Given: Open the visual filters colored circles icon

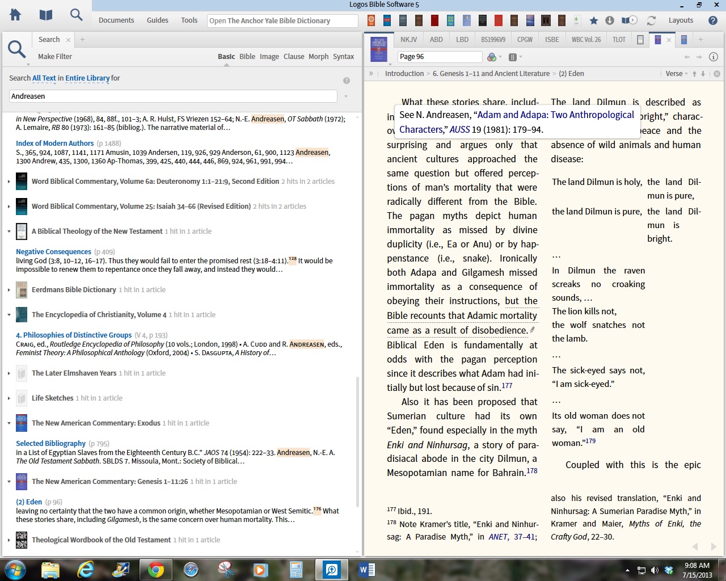Looking at the screenshot, I should click(x=492, y=57).
